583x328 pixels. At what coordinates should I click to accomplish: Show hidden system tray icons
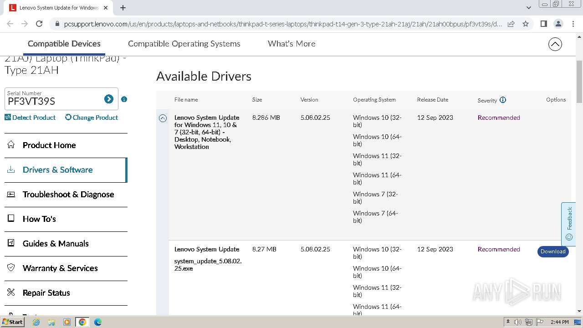pos(508,322)
